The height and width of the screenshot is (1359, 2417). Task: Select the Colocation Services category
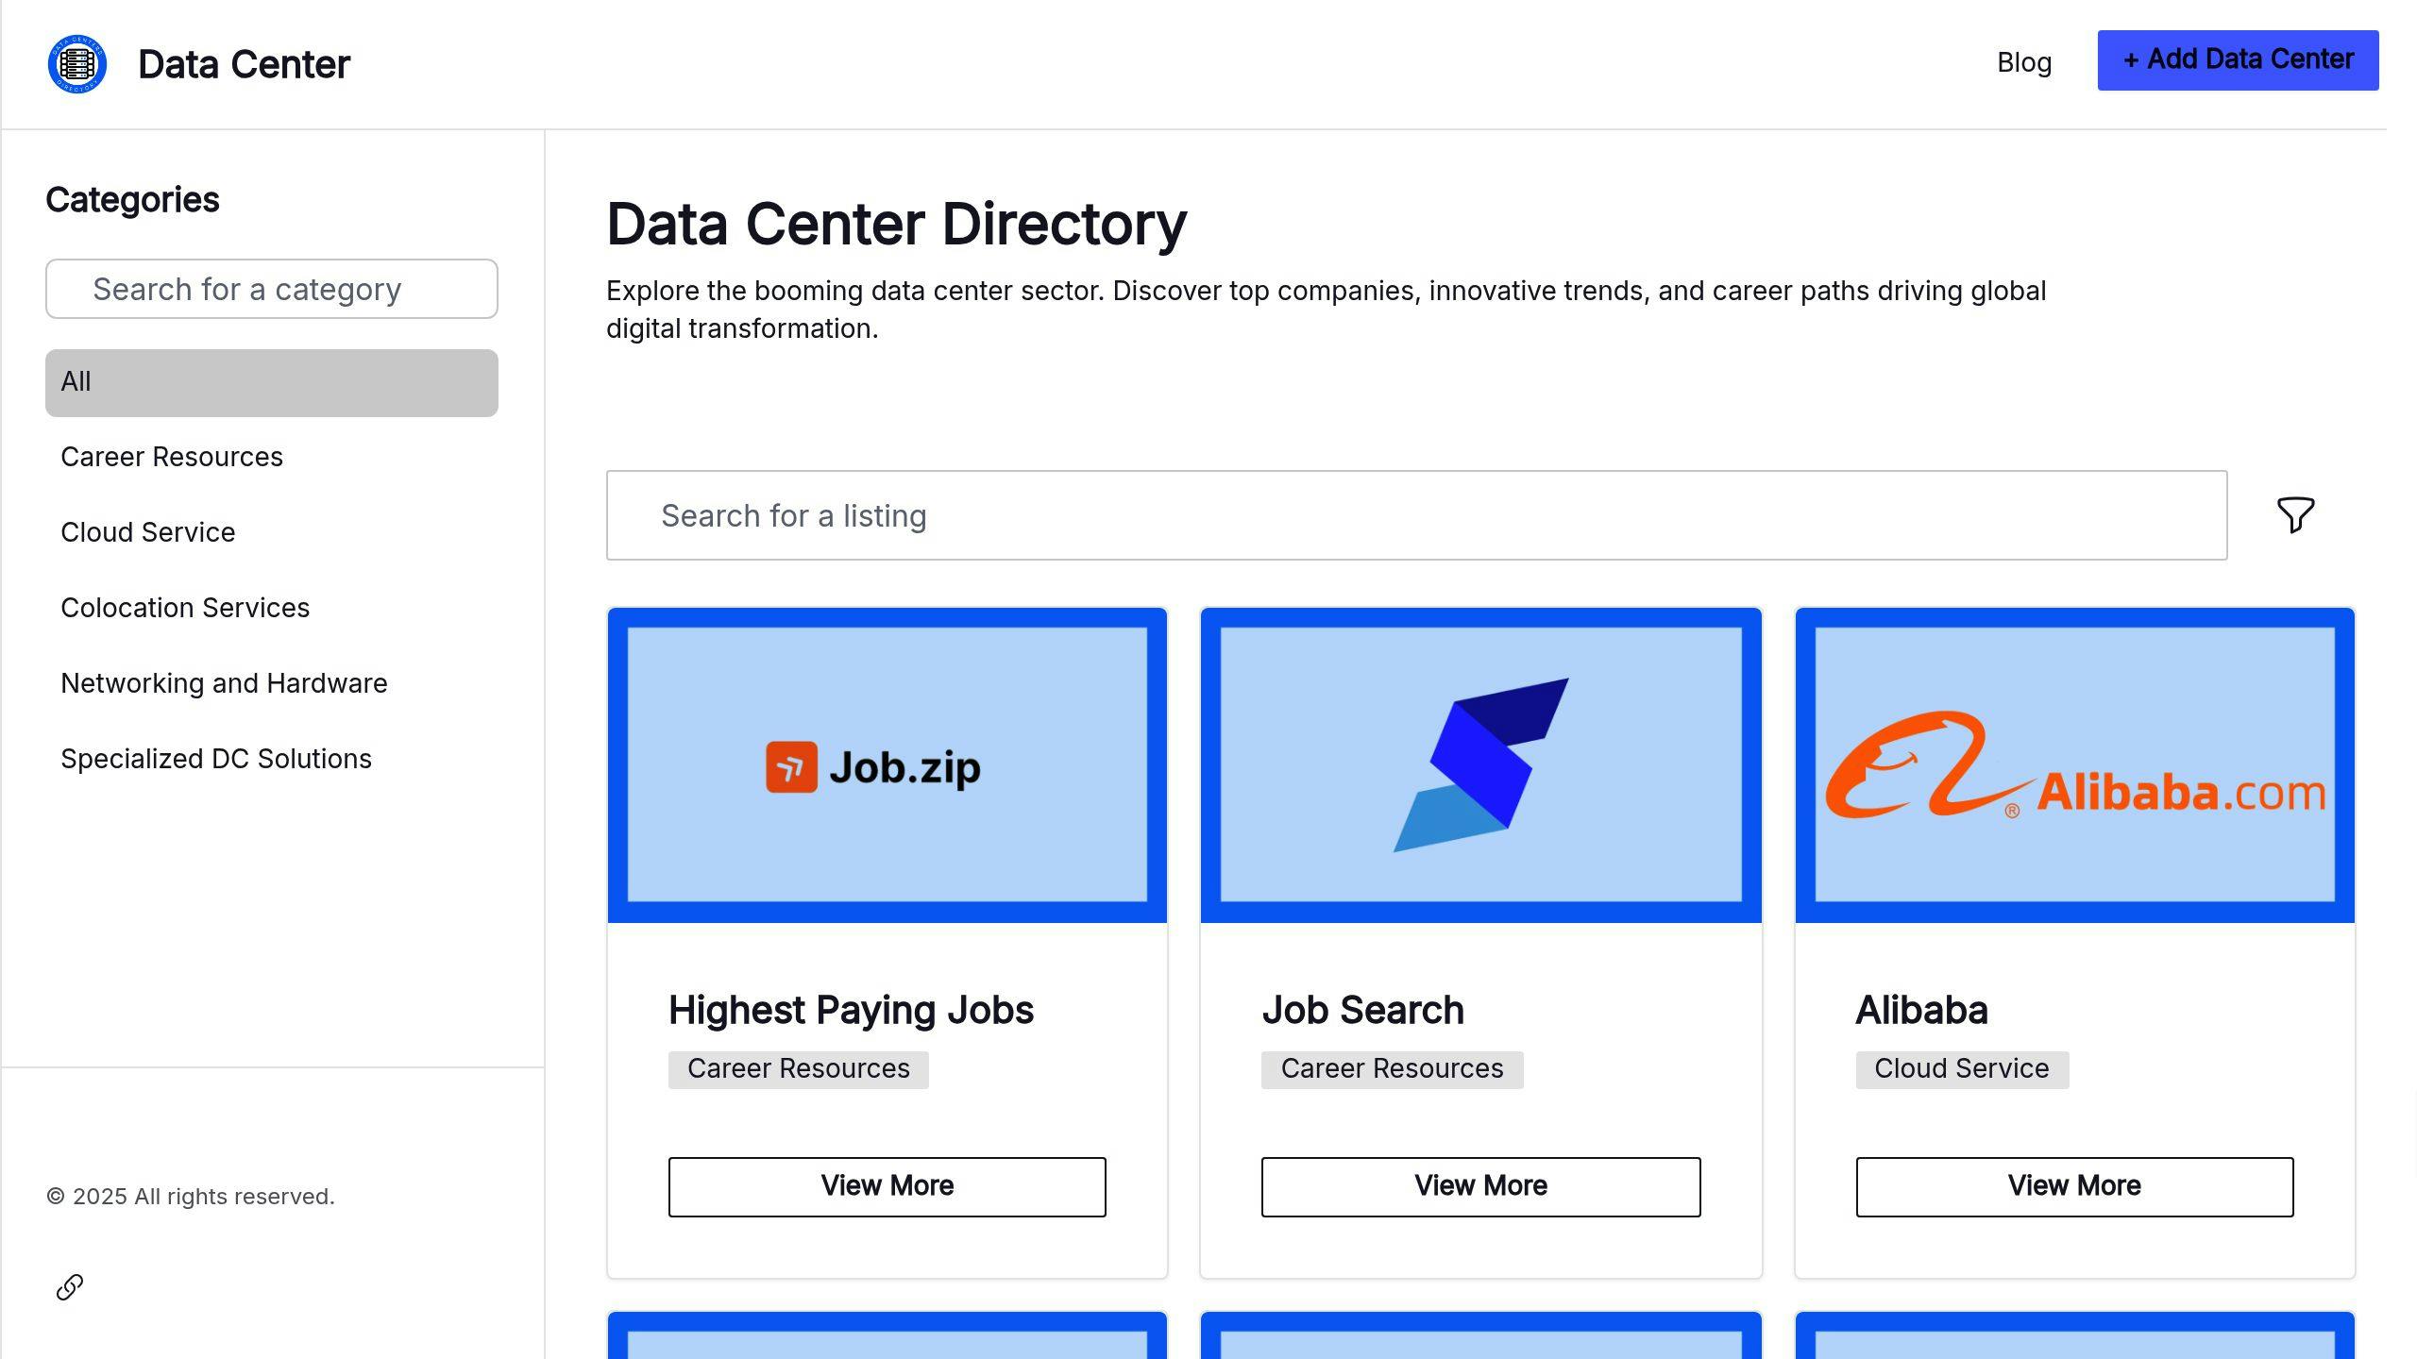(x=185, y=608)
